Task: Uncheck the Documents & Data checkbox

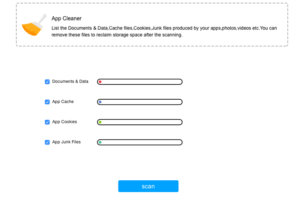Action: (x=47, y=82)
